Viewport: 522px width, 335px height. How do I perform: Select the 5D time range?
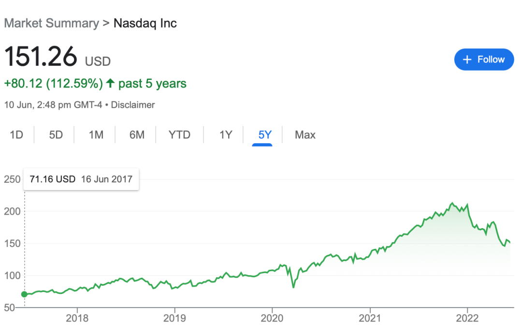click(x=56, y=135)
